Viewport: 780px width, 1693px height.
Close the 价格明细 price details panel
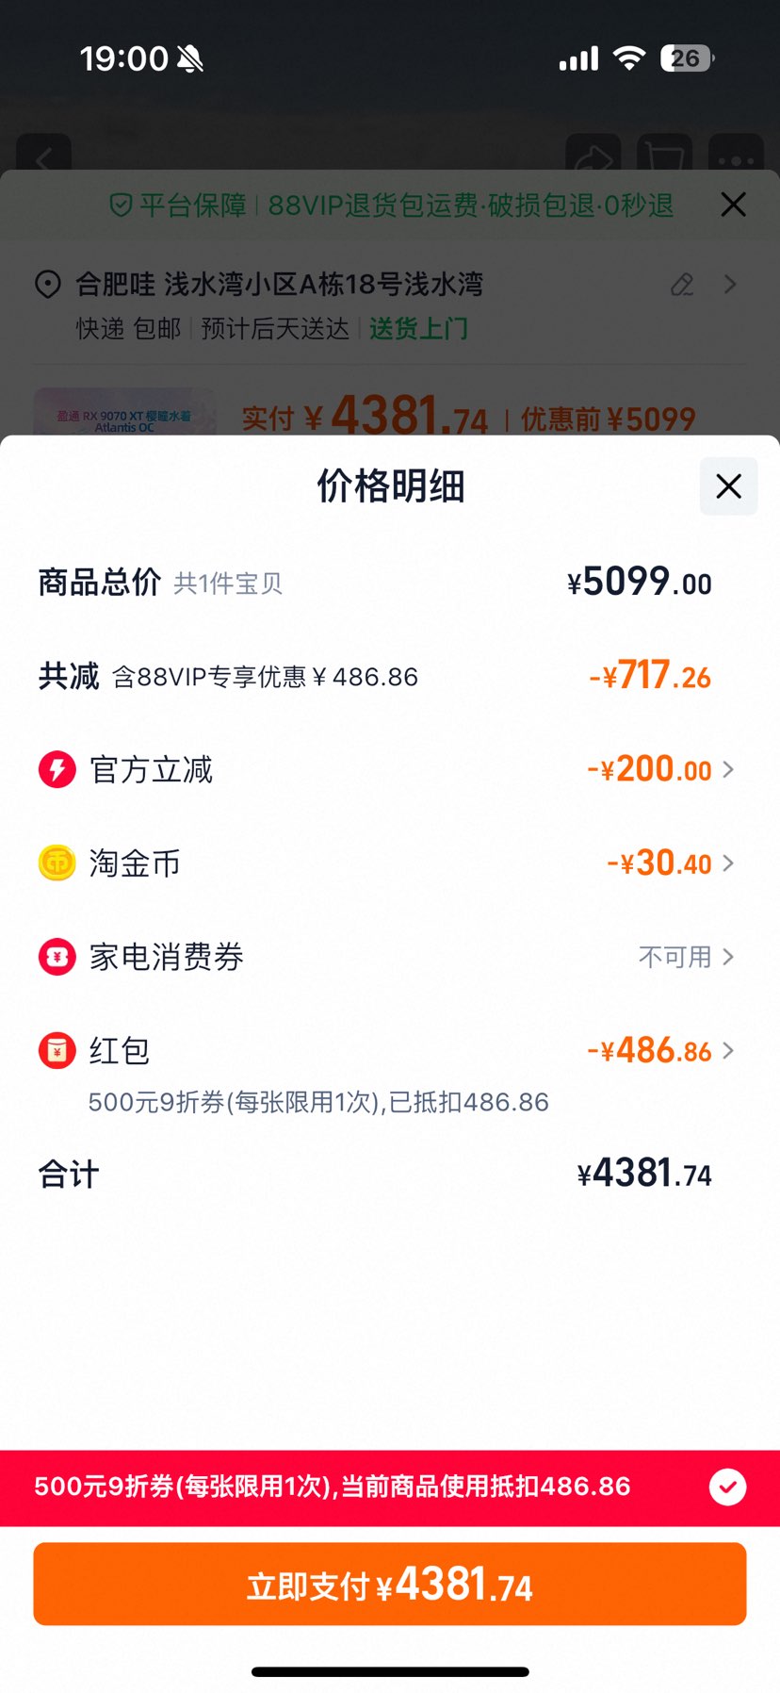tap(728, 486)
